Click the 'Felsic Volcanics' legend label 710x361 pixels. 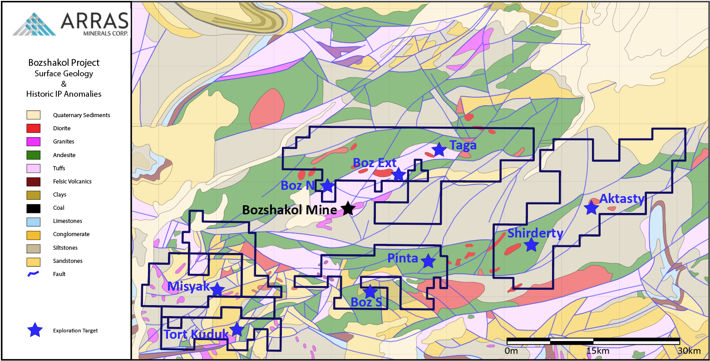(x=72, y=182)
